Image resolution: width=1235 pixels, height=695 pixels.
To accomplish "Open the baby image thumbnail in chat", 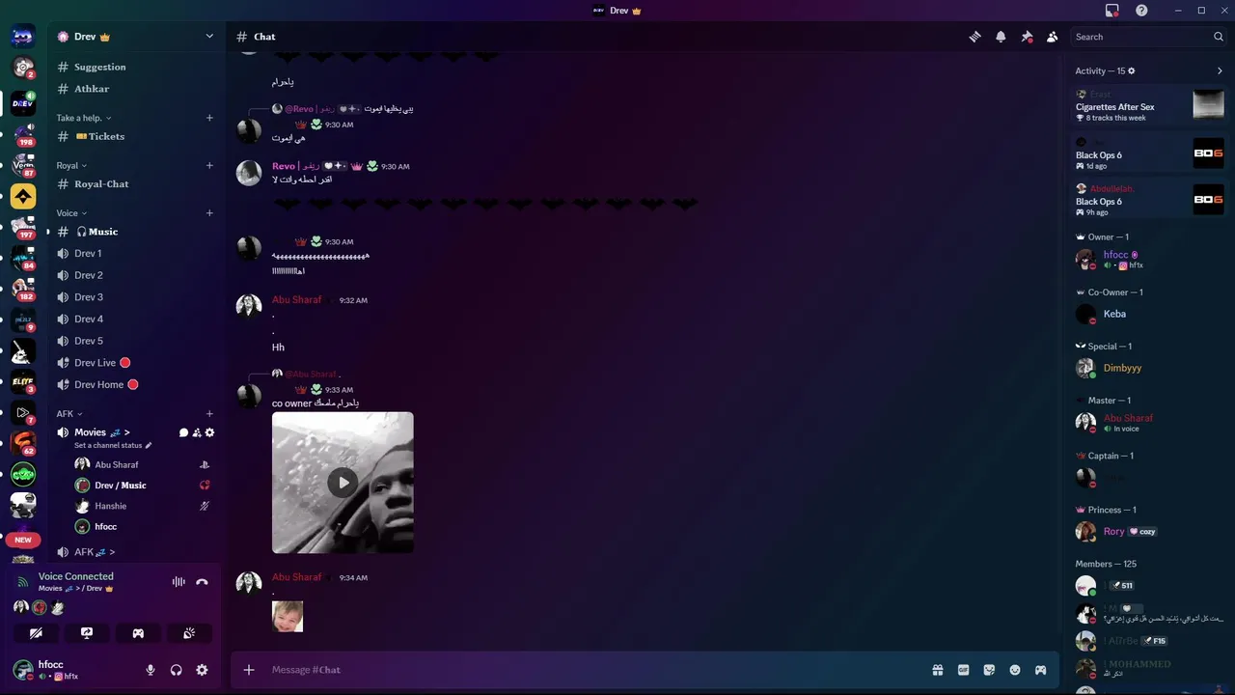I will pos(288,617).
